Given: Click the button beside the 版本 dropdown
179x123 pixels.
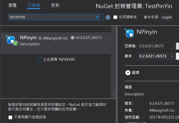Looking at the screenshot, I should [x=177, y=56].
